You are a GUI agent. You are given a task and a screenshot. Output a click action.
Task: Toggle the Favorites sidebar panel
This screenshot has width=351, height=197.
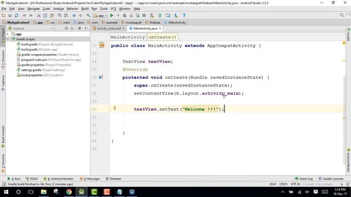click(x=3, y=163)
